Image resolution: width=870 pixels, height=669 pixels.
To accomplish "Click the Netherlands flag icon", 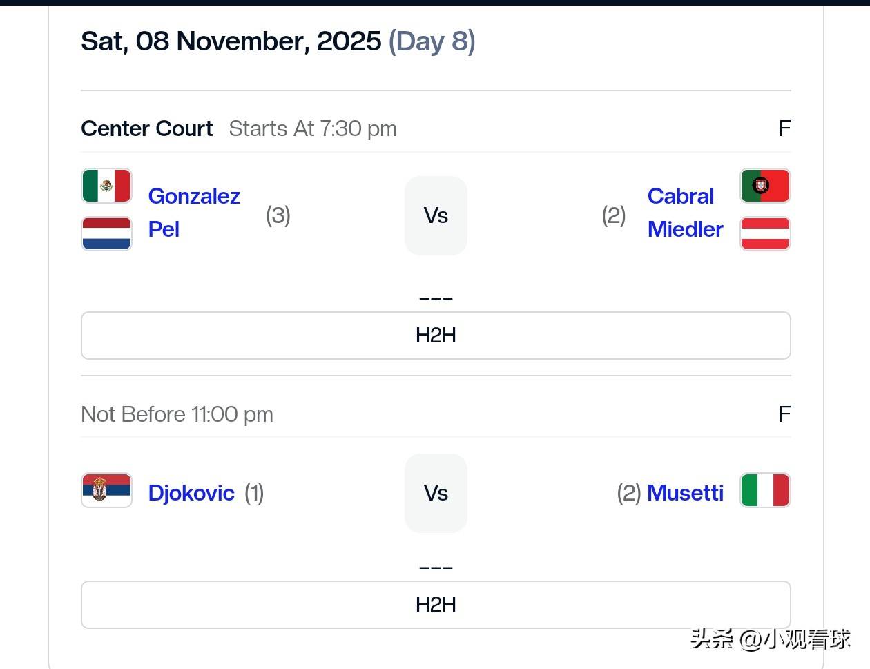I will (106, 233).
